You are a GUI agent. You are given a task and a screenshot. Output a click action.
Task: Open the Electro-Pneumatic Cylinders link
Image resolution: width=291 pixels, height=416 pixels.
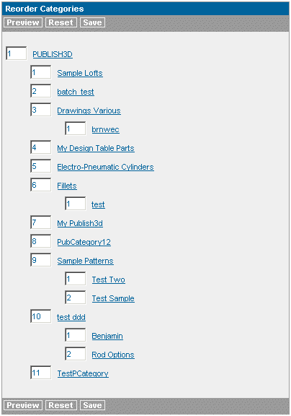click(106, 167)
